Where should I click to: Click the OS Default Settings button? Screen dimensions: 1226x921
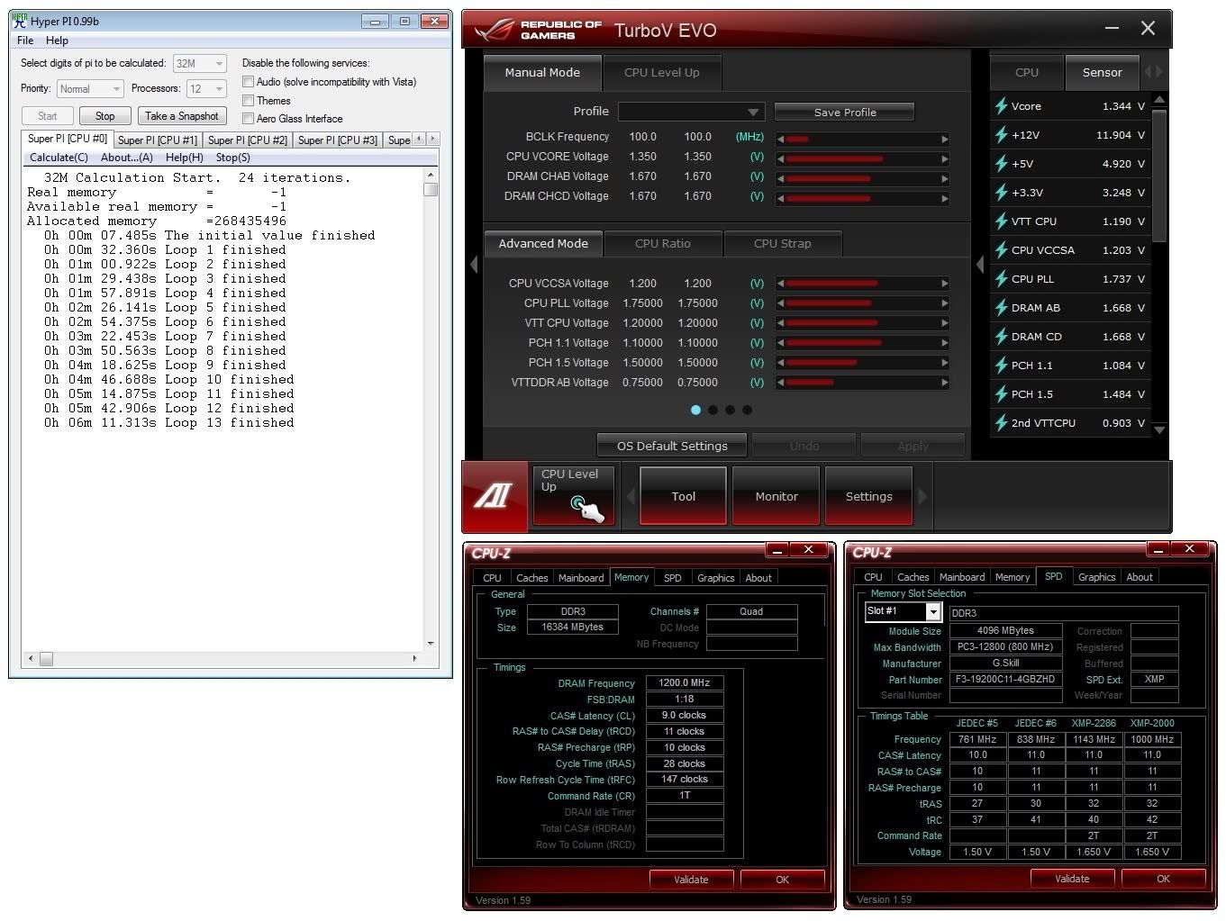coord(672,446)
